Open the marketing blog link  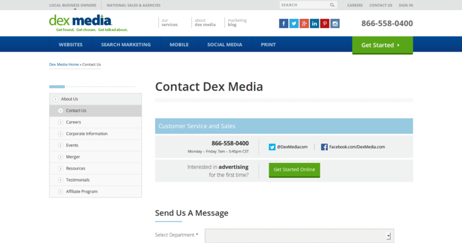pos(237,22)
